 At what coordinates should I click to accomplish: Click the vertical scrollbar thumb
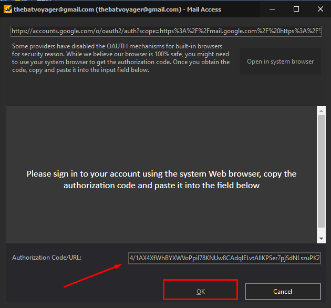[x=322, y=171]
